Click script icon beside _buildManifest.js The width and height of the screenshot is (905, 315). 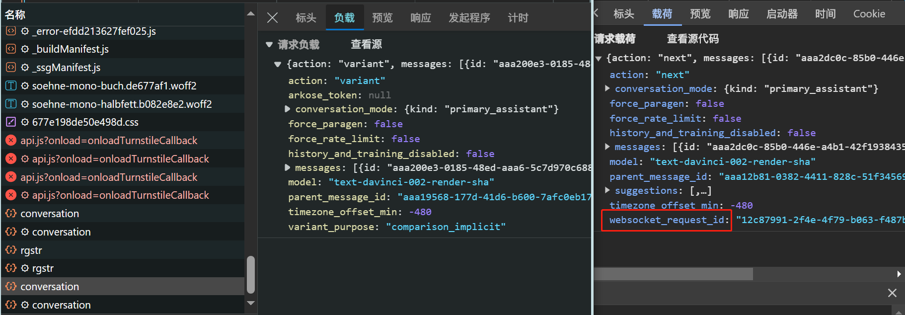(11, 49)
